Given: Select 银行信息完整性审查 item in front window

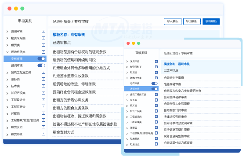Looking at the screenshot, I should pyautogui.click(x=177, y=130).
